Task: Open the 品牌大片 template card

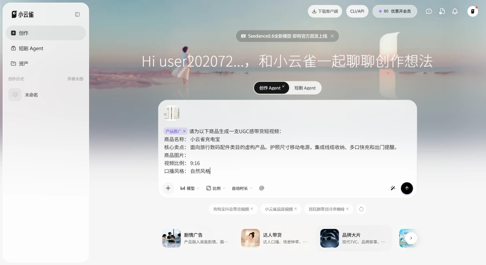Action: (x=355, y=238)
